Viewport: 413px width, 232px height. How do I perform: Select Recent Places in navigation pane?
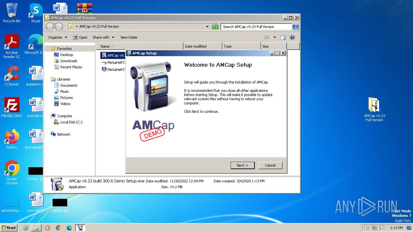click(71, 67)
